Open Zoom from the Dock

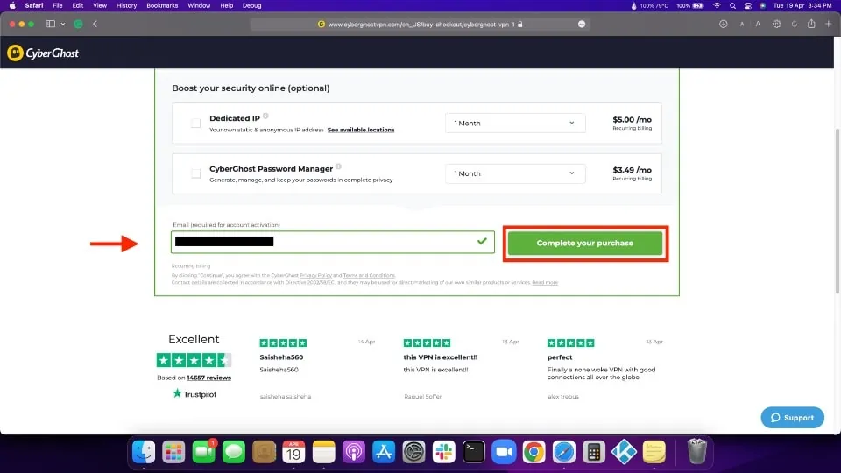505,452
